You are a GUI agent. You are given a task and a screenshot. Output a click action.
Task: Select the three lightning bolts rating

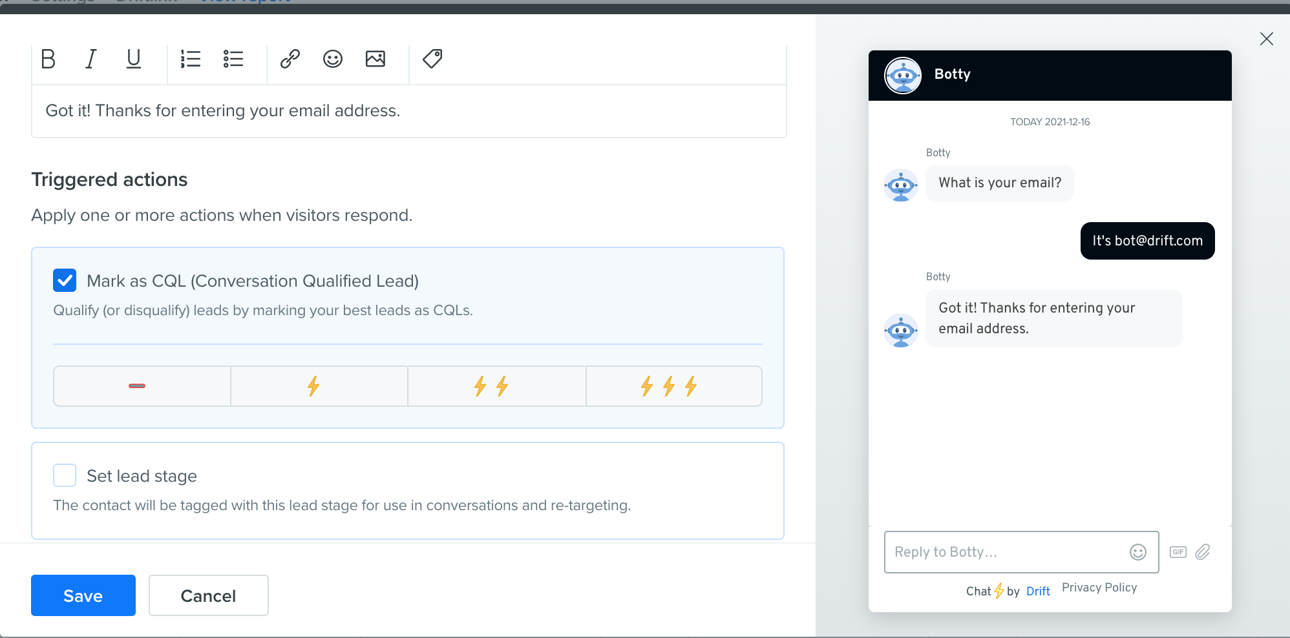tap(674, 386)
